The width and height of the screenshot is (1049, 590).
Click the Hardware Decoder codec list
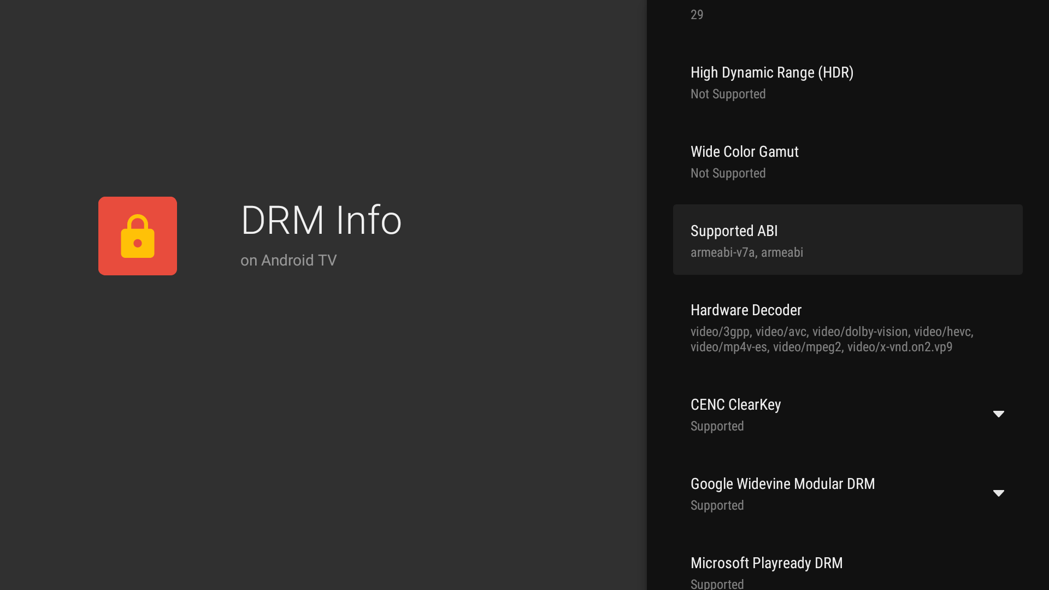point(832,339)
